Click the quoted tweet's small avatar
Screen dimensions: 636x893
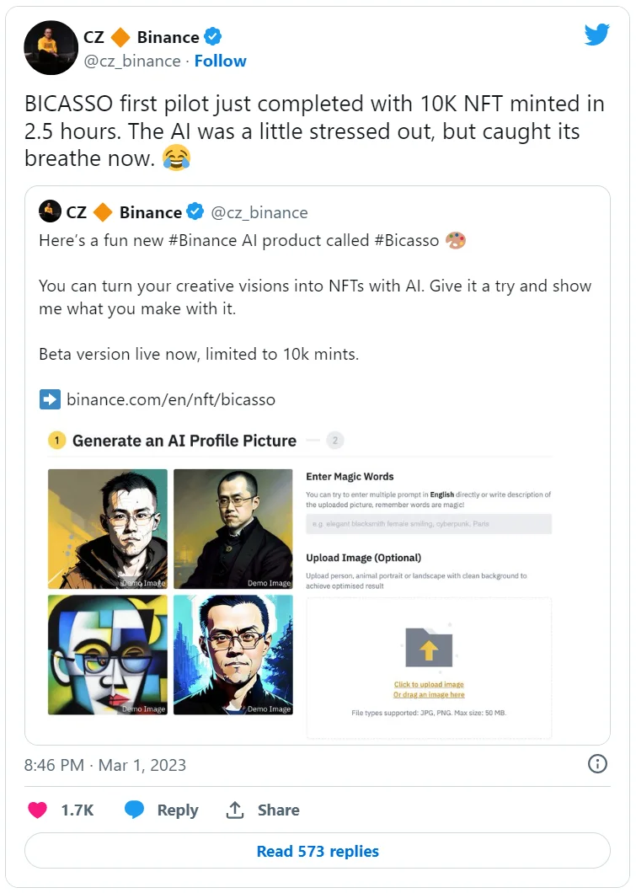coord(50,211)
